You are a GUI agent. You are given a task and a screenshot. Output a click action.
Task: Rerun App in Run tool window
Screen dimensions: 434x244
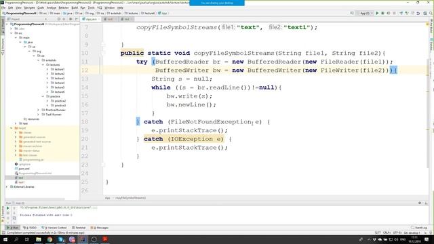point(8,208)
